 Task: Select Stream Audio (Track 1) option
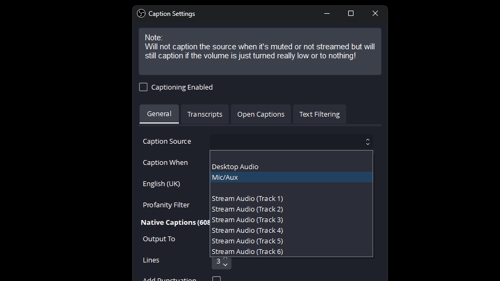coord(247,199)
